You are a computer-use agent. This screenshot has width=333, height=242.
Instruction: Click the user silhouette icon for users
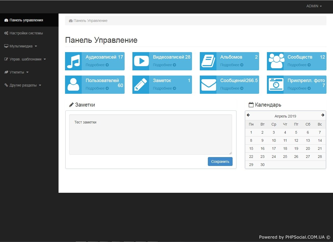tap(73, 85)
